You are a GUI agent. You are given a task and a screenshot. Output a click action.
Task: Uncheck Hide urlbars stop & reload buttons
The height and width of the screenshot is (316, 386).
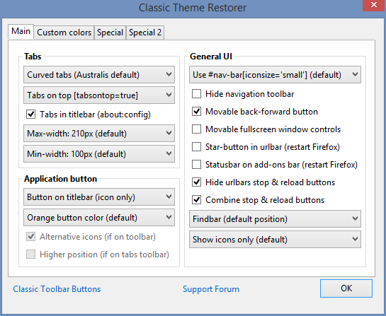pyautogui.click(x=196, y=182)
